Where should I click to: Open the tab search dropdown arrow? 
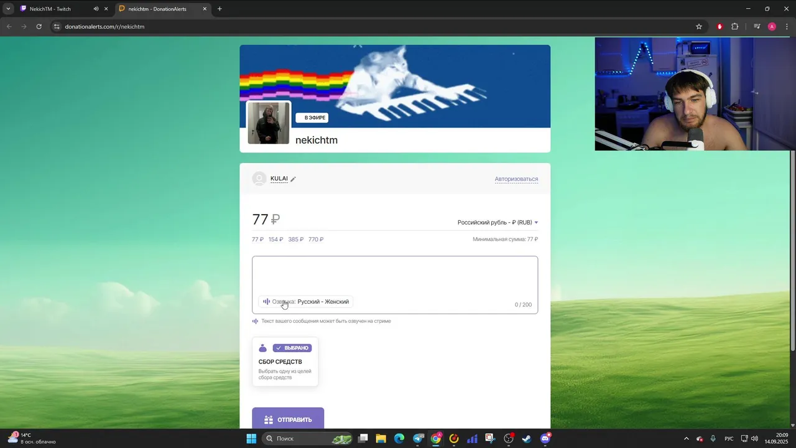coord(7,9)
